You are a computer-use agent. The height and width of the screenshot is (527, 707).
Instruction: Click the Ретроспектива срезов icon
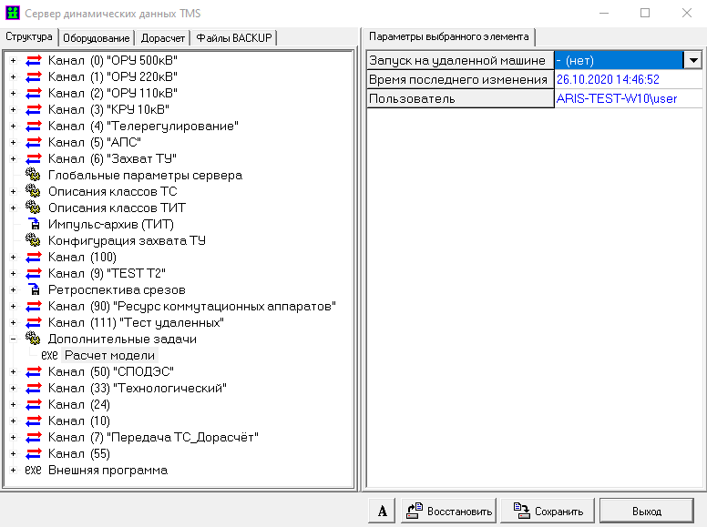34,289
